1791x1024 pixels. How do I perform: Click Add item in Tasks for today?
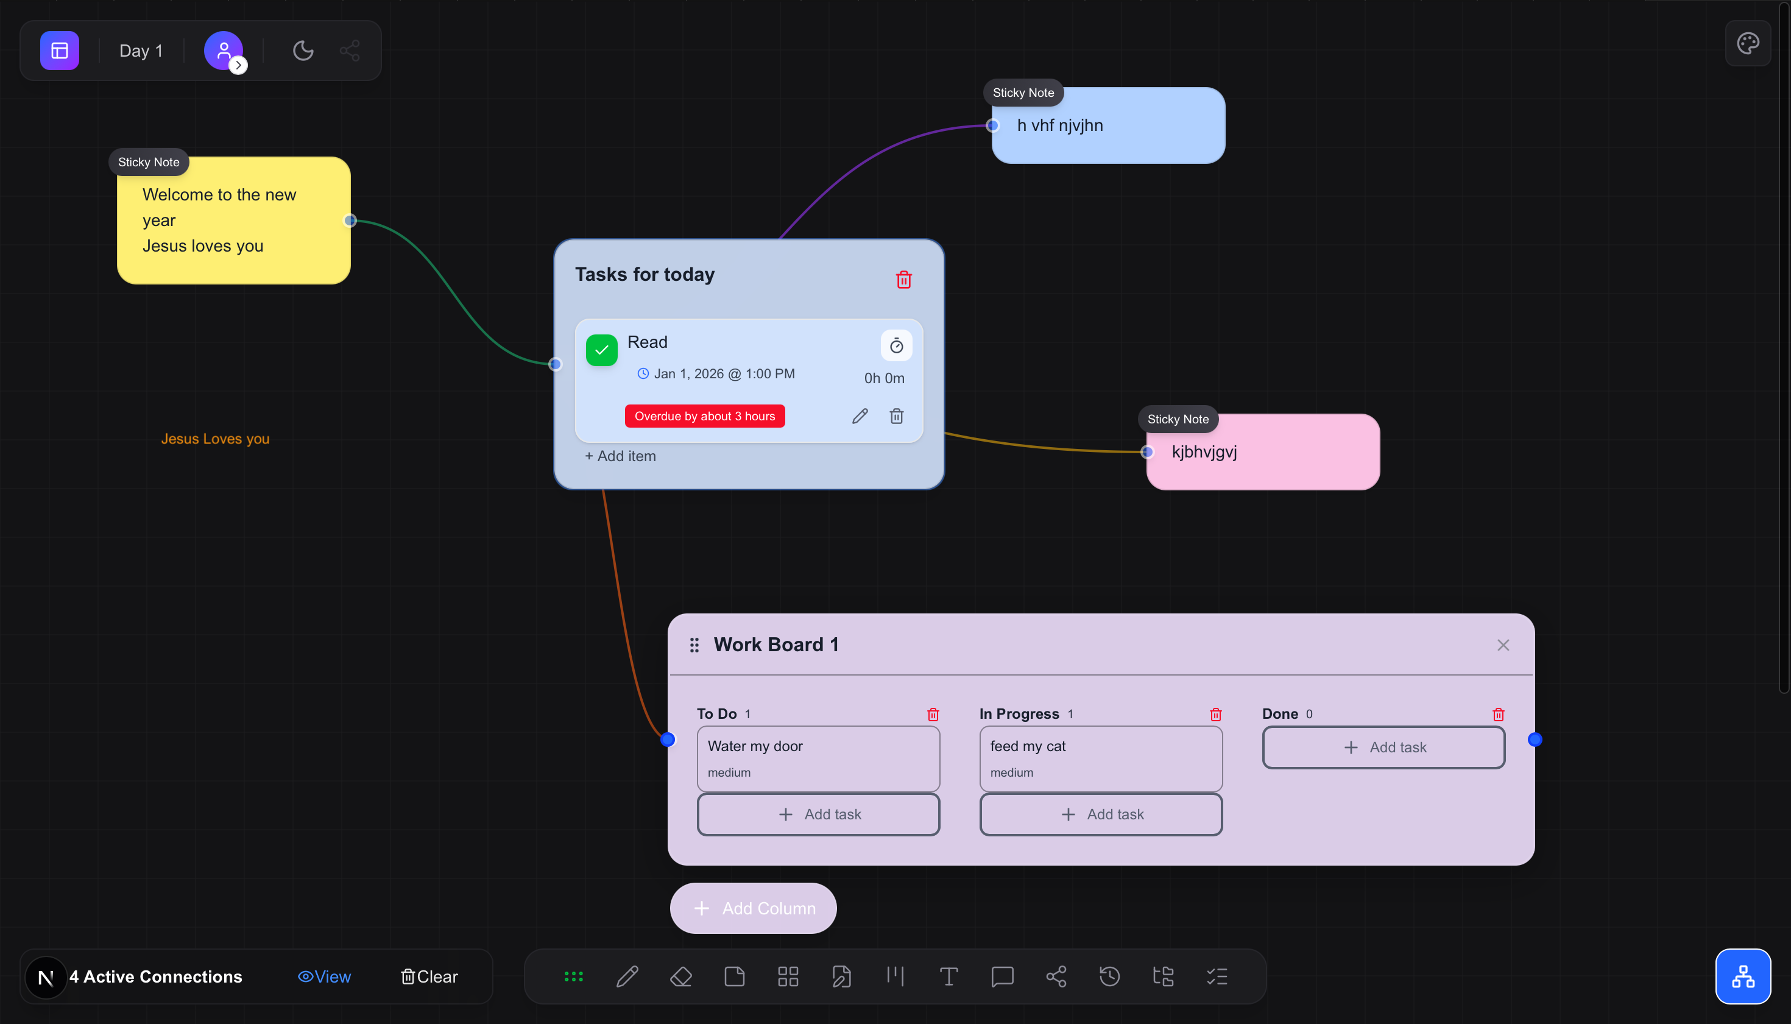(x=620, y=456)
